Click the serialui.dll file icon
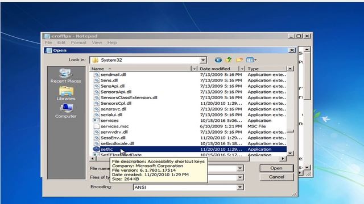Image resolution: width=364 pixels, height=204 pixels. click(96, 114)
